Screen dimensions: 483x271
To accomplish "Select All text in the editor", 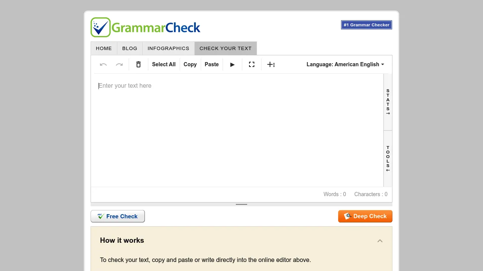I will (x=163, y=64).
